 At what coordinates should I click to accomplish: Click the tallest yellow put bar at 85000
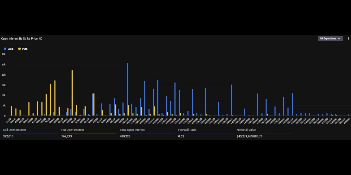[72, 93]
